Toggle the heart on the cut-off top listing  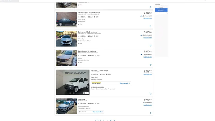click(x=150, y=7)
